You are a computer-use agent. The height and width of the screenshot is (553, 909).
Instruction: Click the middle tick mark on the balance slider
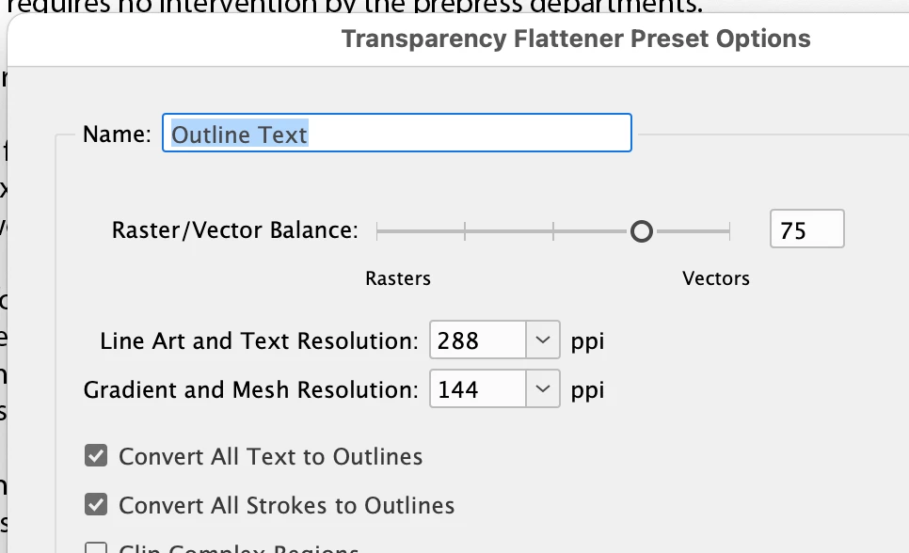pyautogui.click(x=553, y=231)
